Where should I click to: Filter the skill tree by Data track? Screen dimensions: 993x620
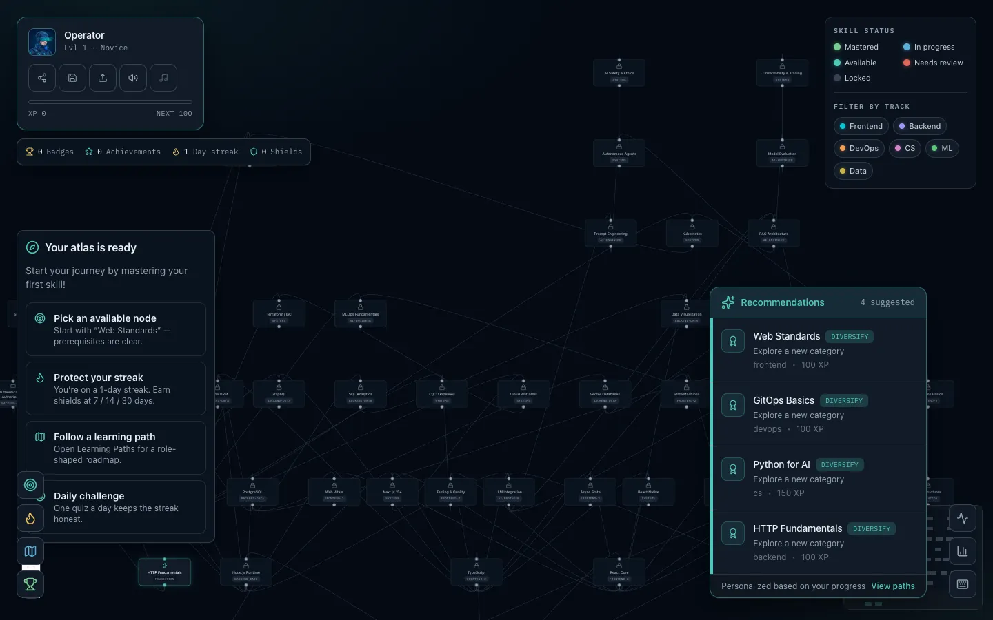(853, 171)
